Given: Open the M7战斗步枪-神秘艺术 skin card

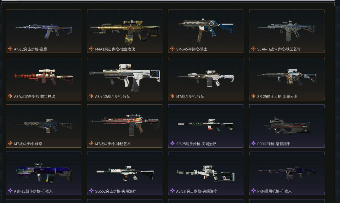Looking at the screenshot, I should [125, 126].
